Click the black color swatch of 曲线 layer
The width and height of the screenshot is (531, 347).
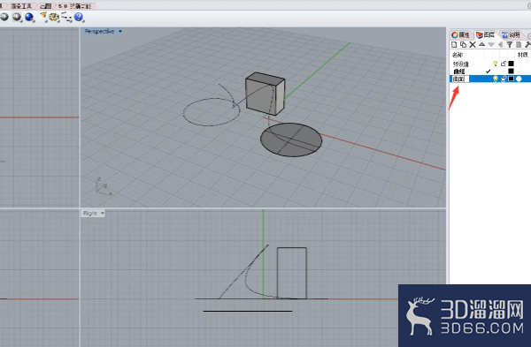(511, 71)
